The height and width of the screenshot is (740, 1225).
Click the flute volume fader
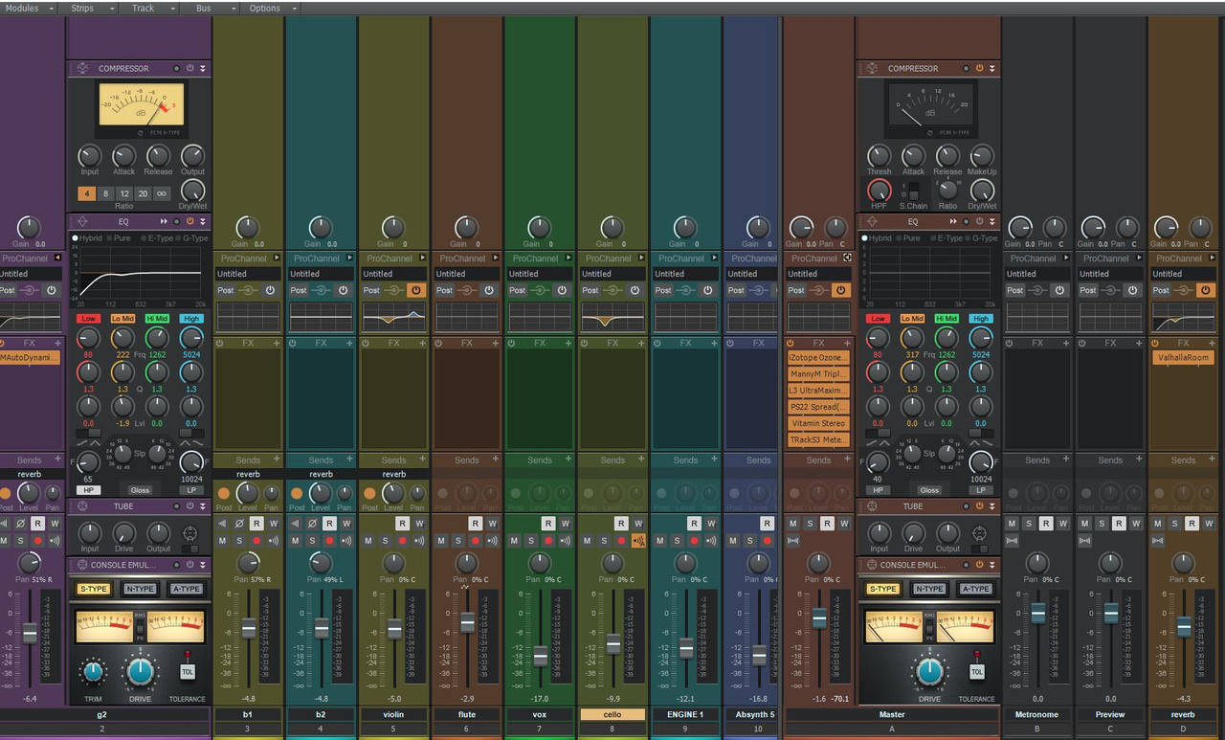[x=467, y=623]
